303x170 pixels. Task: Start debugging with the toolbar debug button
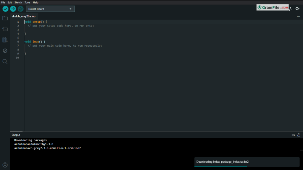pos(20,9)
